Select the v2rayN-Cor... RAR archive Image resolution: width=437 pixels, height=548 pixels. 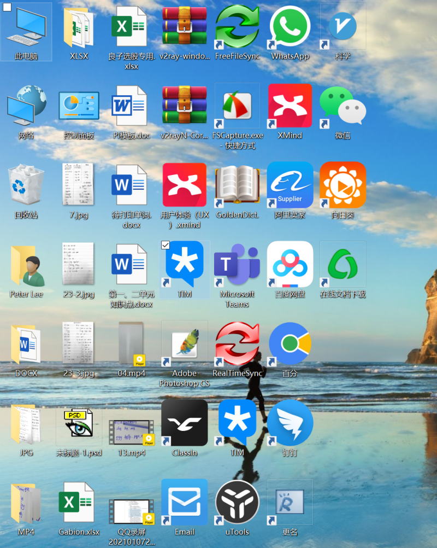click(184, 106)
